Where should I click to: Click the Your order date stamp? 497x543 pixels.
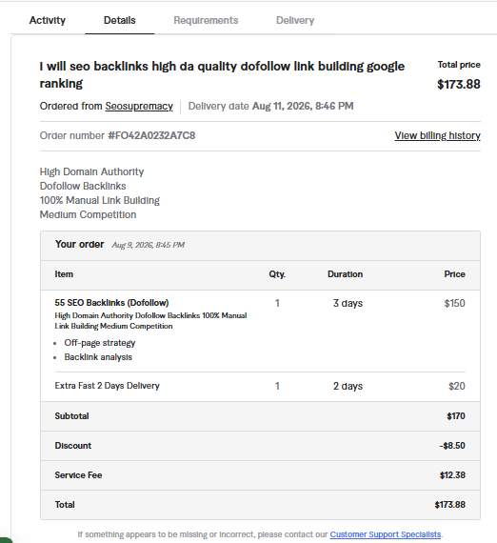coord(148,245)
